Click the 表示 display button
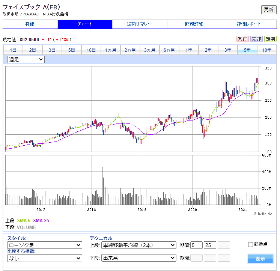The height and width of the screenshot is (271, 280). [260, 259]
